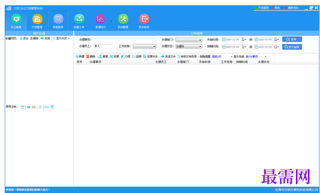Open 到期时间 end date picker after 到
The height and width of the screenshot is (193, 320).
(277, 47)
